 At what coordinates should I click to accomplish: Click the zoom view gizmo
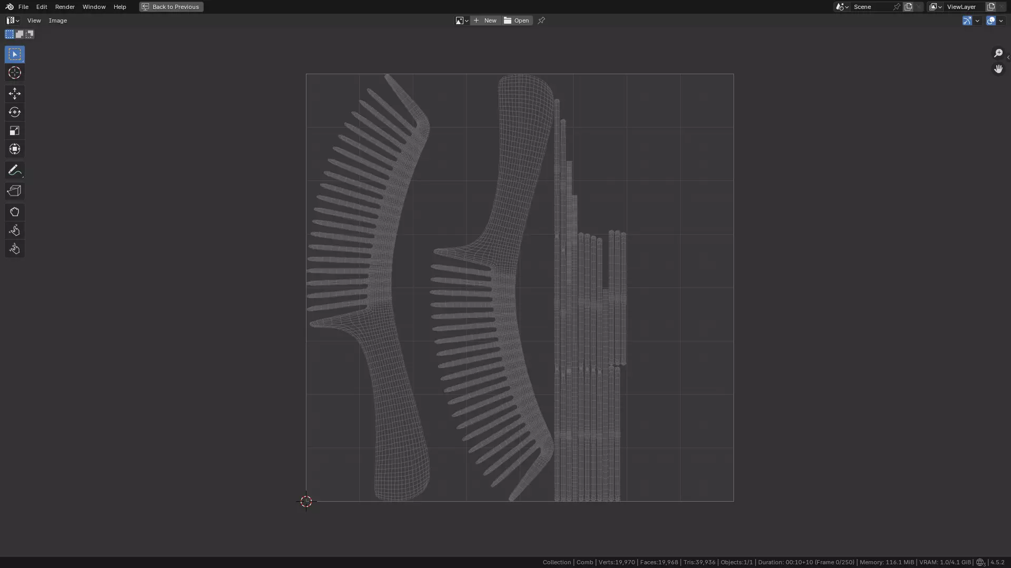point(998,53)
